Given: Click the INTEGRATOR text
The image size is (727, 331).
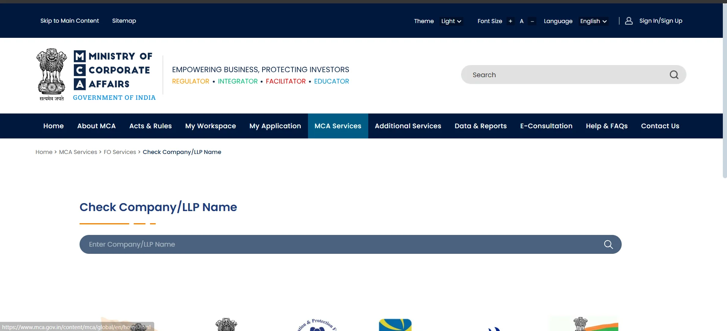Looking at the screenshot, I should [x=238, y=81].
